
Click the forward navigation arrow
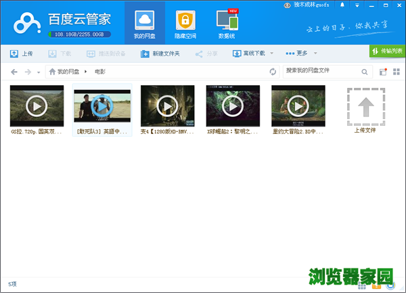point(28,72)
